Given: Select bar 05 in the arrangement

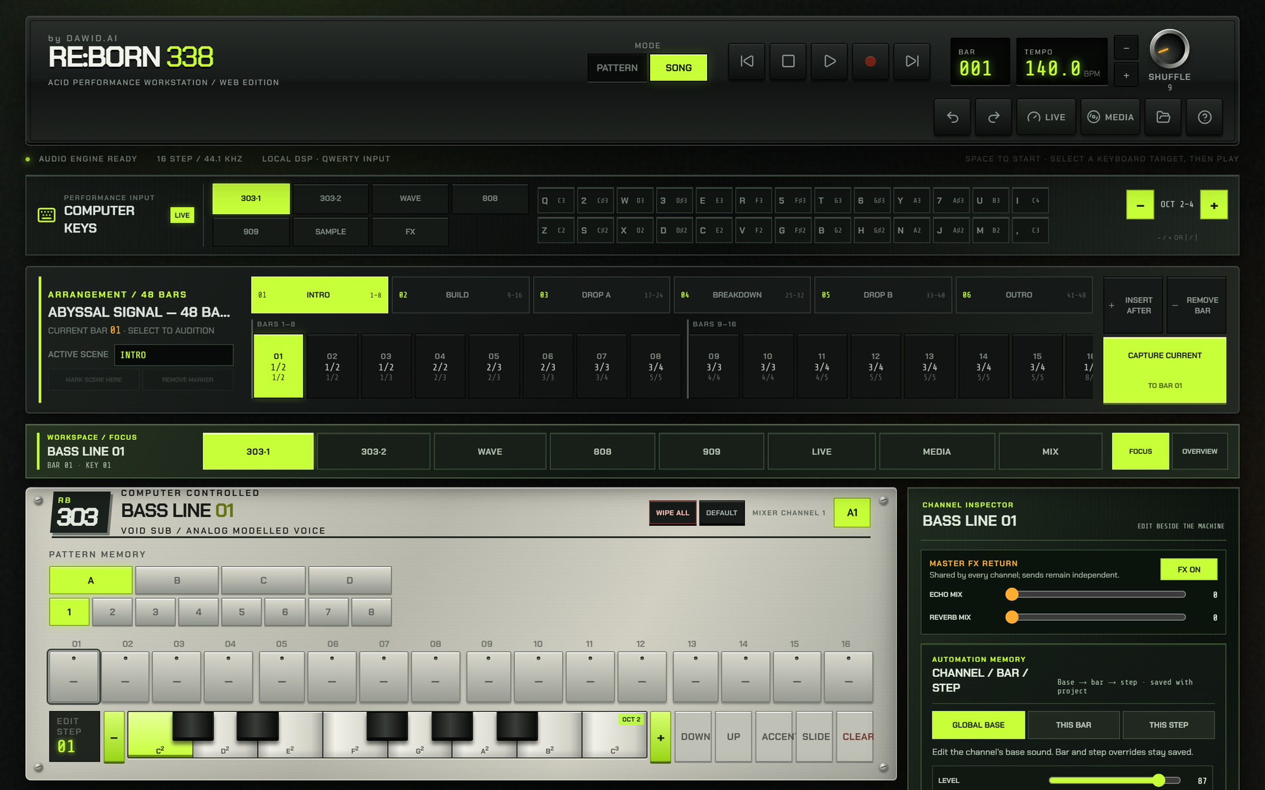Looking at the screenshot, I should (494, 367).
